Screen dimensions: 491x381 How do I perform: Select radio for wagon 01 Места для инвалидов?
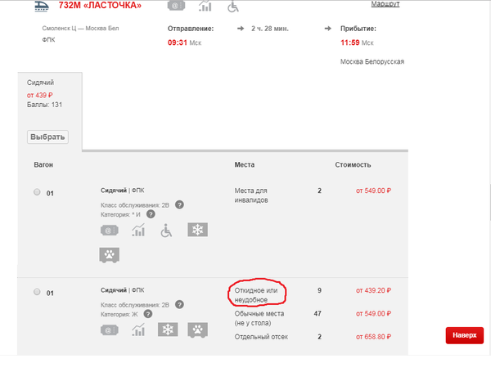(x=37, y=192)
